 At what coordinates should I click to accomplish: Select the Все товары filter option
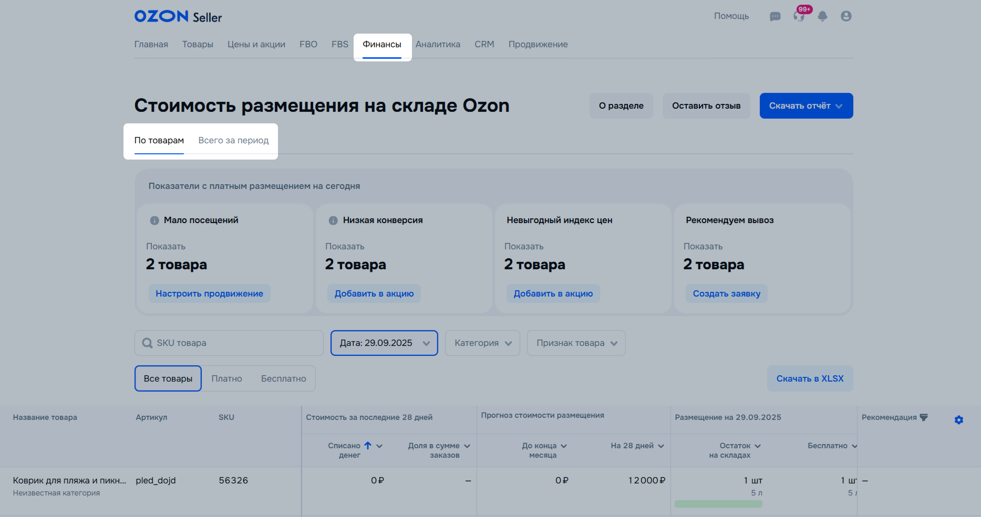coord(168,378)
